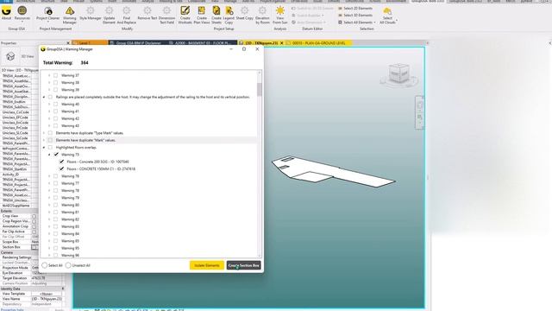Check the Warning 43 checkbox
The height and width of the screenshot is (311, 552).
(55, 125)
